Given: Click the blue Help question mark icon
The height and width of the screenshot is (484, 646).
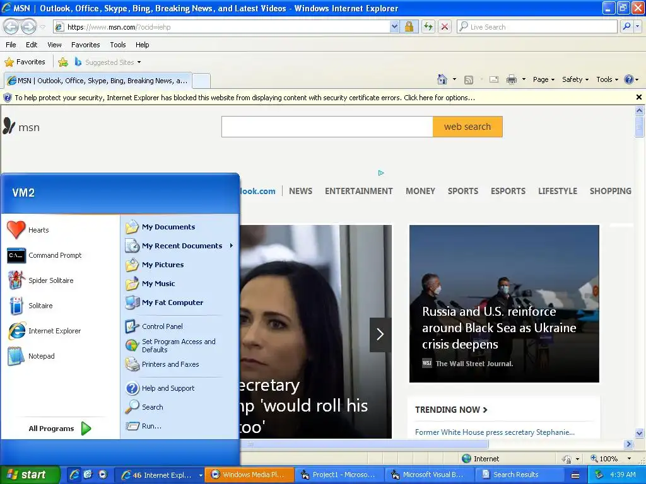Looking at the screenshot, I should 629,79.
